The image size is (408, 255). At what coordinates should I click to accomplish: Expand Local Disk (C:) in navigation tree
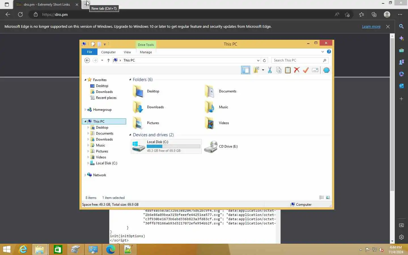[x=88, y=163]
